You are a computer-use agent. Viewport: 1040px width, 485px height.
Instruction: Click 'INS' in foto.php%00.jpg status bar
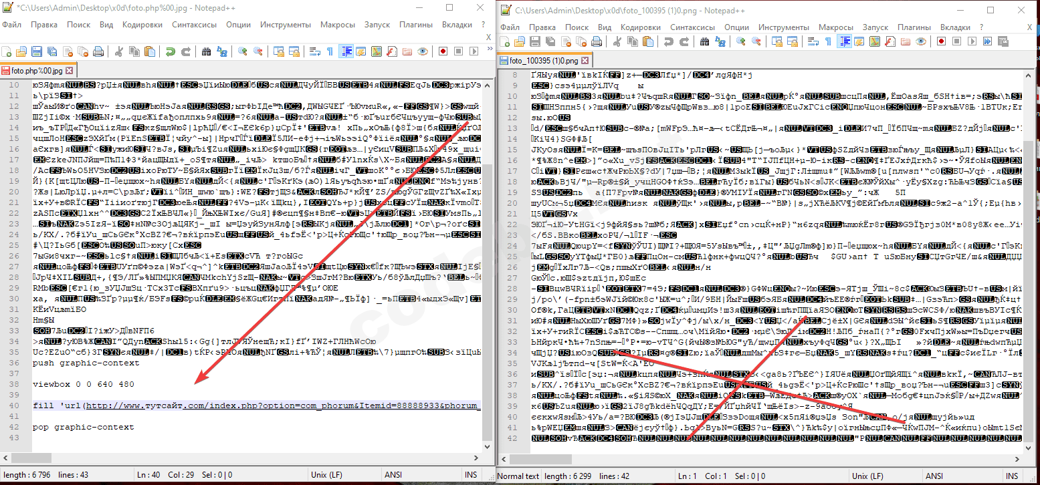tap(472, 474)
